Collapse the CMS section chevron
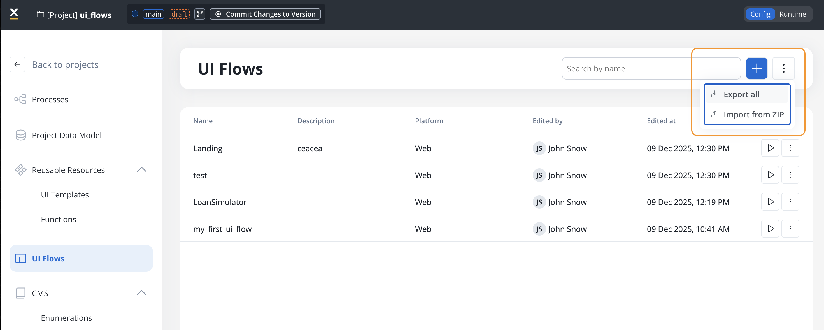The image size is (824, 330). pos(141,293)
